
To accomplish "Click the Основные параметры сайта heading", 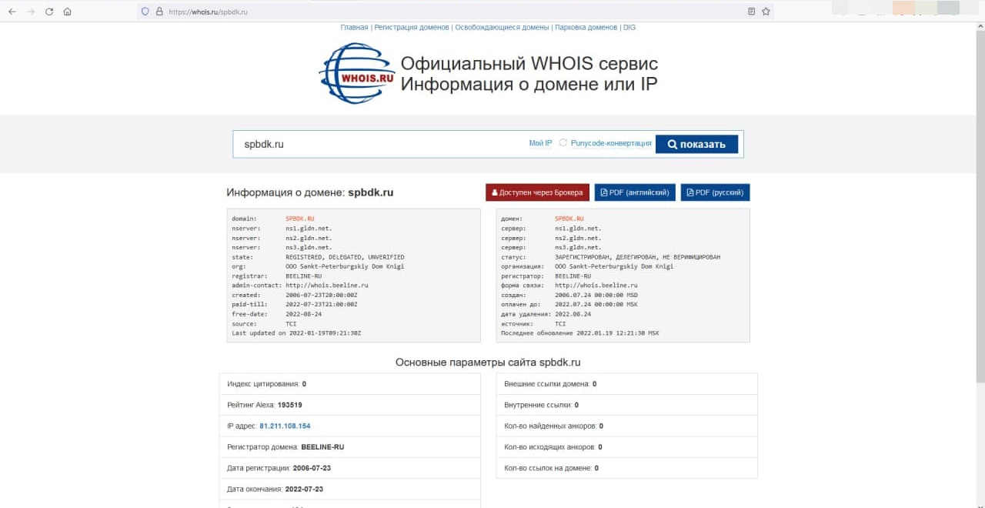I will (488, 362).
